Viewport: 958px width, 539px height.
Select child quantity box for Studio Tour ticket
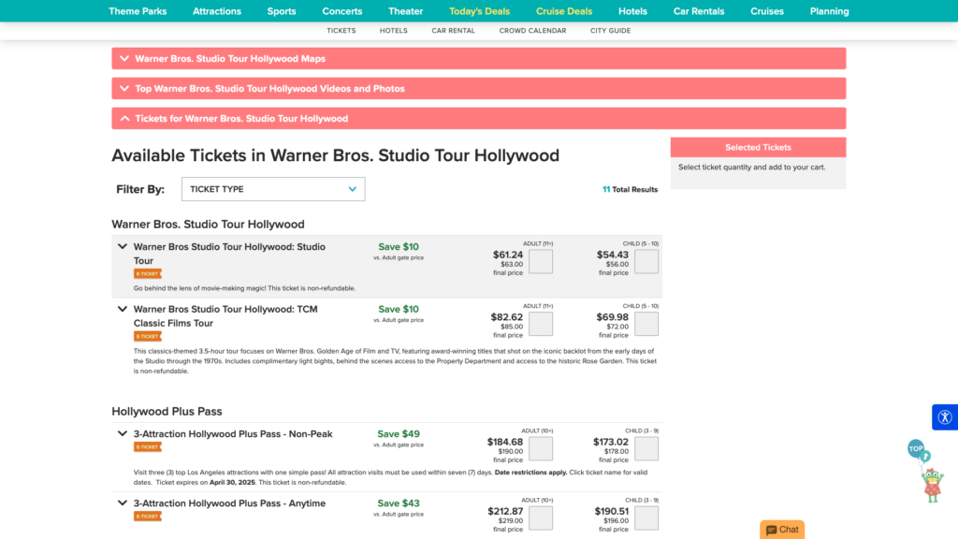coord(646,262)
